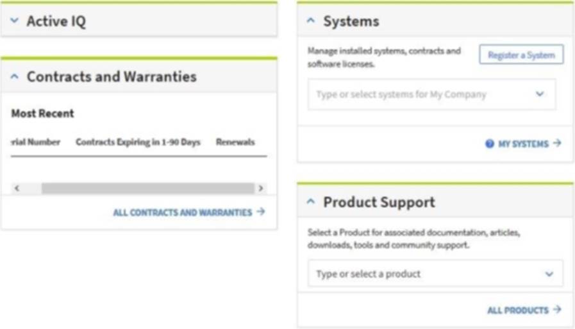Sort by Contracts Expiring in 1-90 Days
Screen dimensions: 575x329
pos(138,142)
